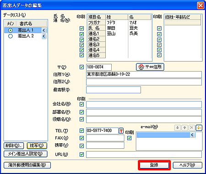The width and height of the screenshot is (206, 174).
Task: Toggle 役職名 print checkbox
Action: pyautogui.click(x=81, y=119)
